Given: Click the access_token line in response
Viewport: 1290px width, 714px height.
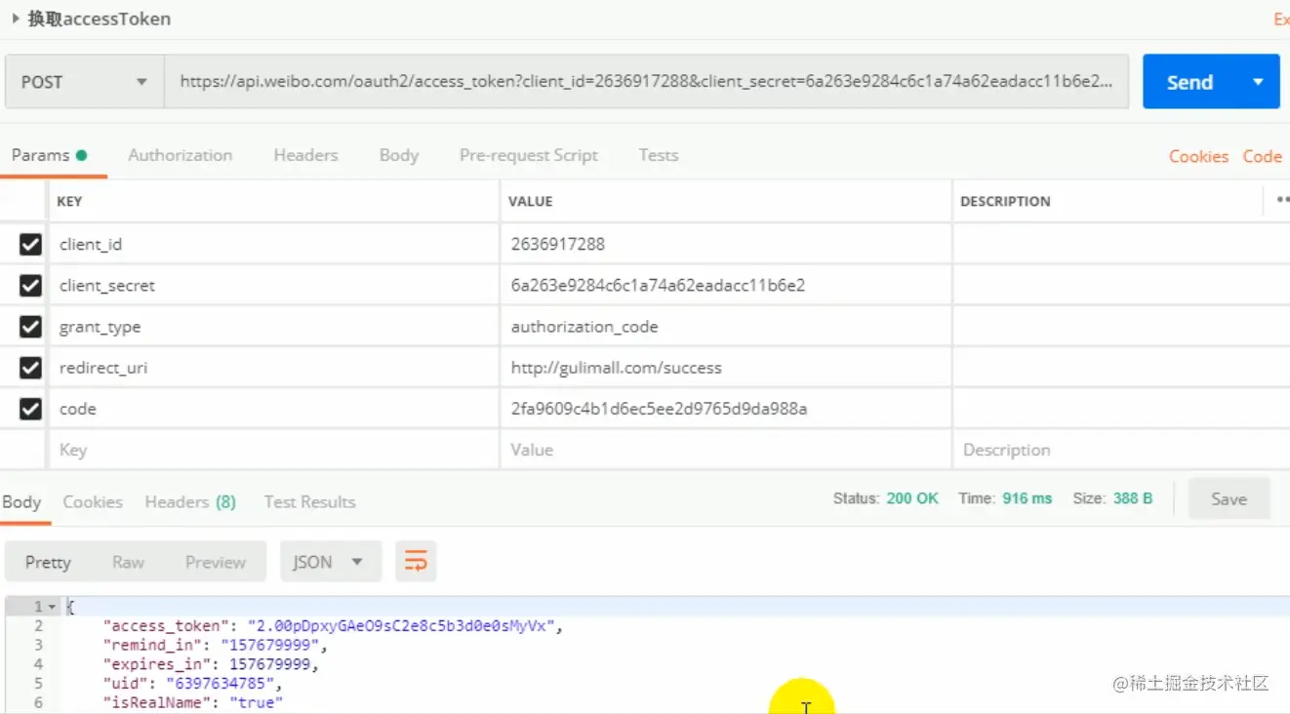Looking at the screenshot, I should pyautogui.click(x=334, y=626).
